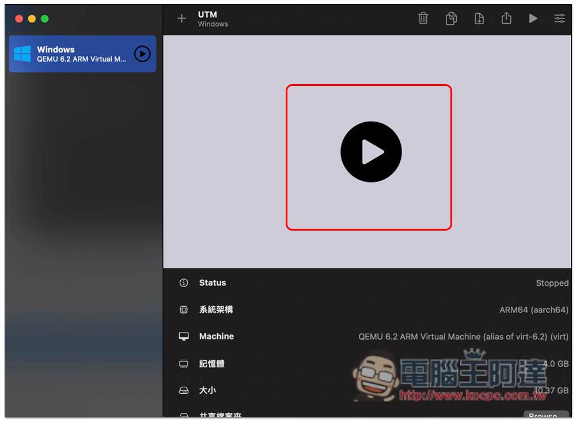
Task: Click the Windows logo icon in sidebar
Action: click(22, 54)
